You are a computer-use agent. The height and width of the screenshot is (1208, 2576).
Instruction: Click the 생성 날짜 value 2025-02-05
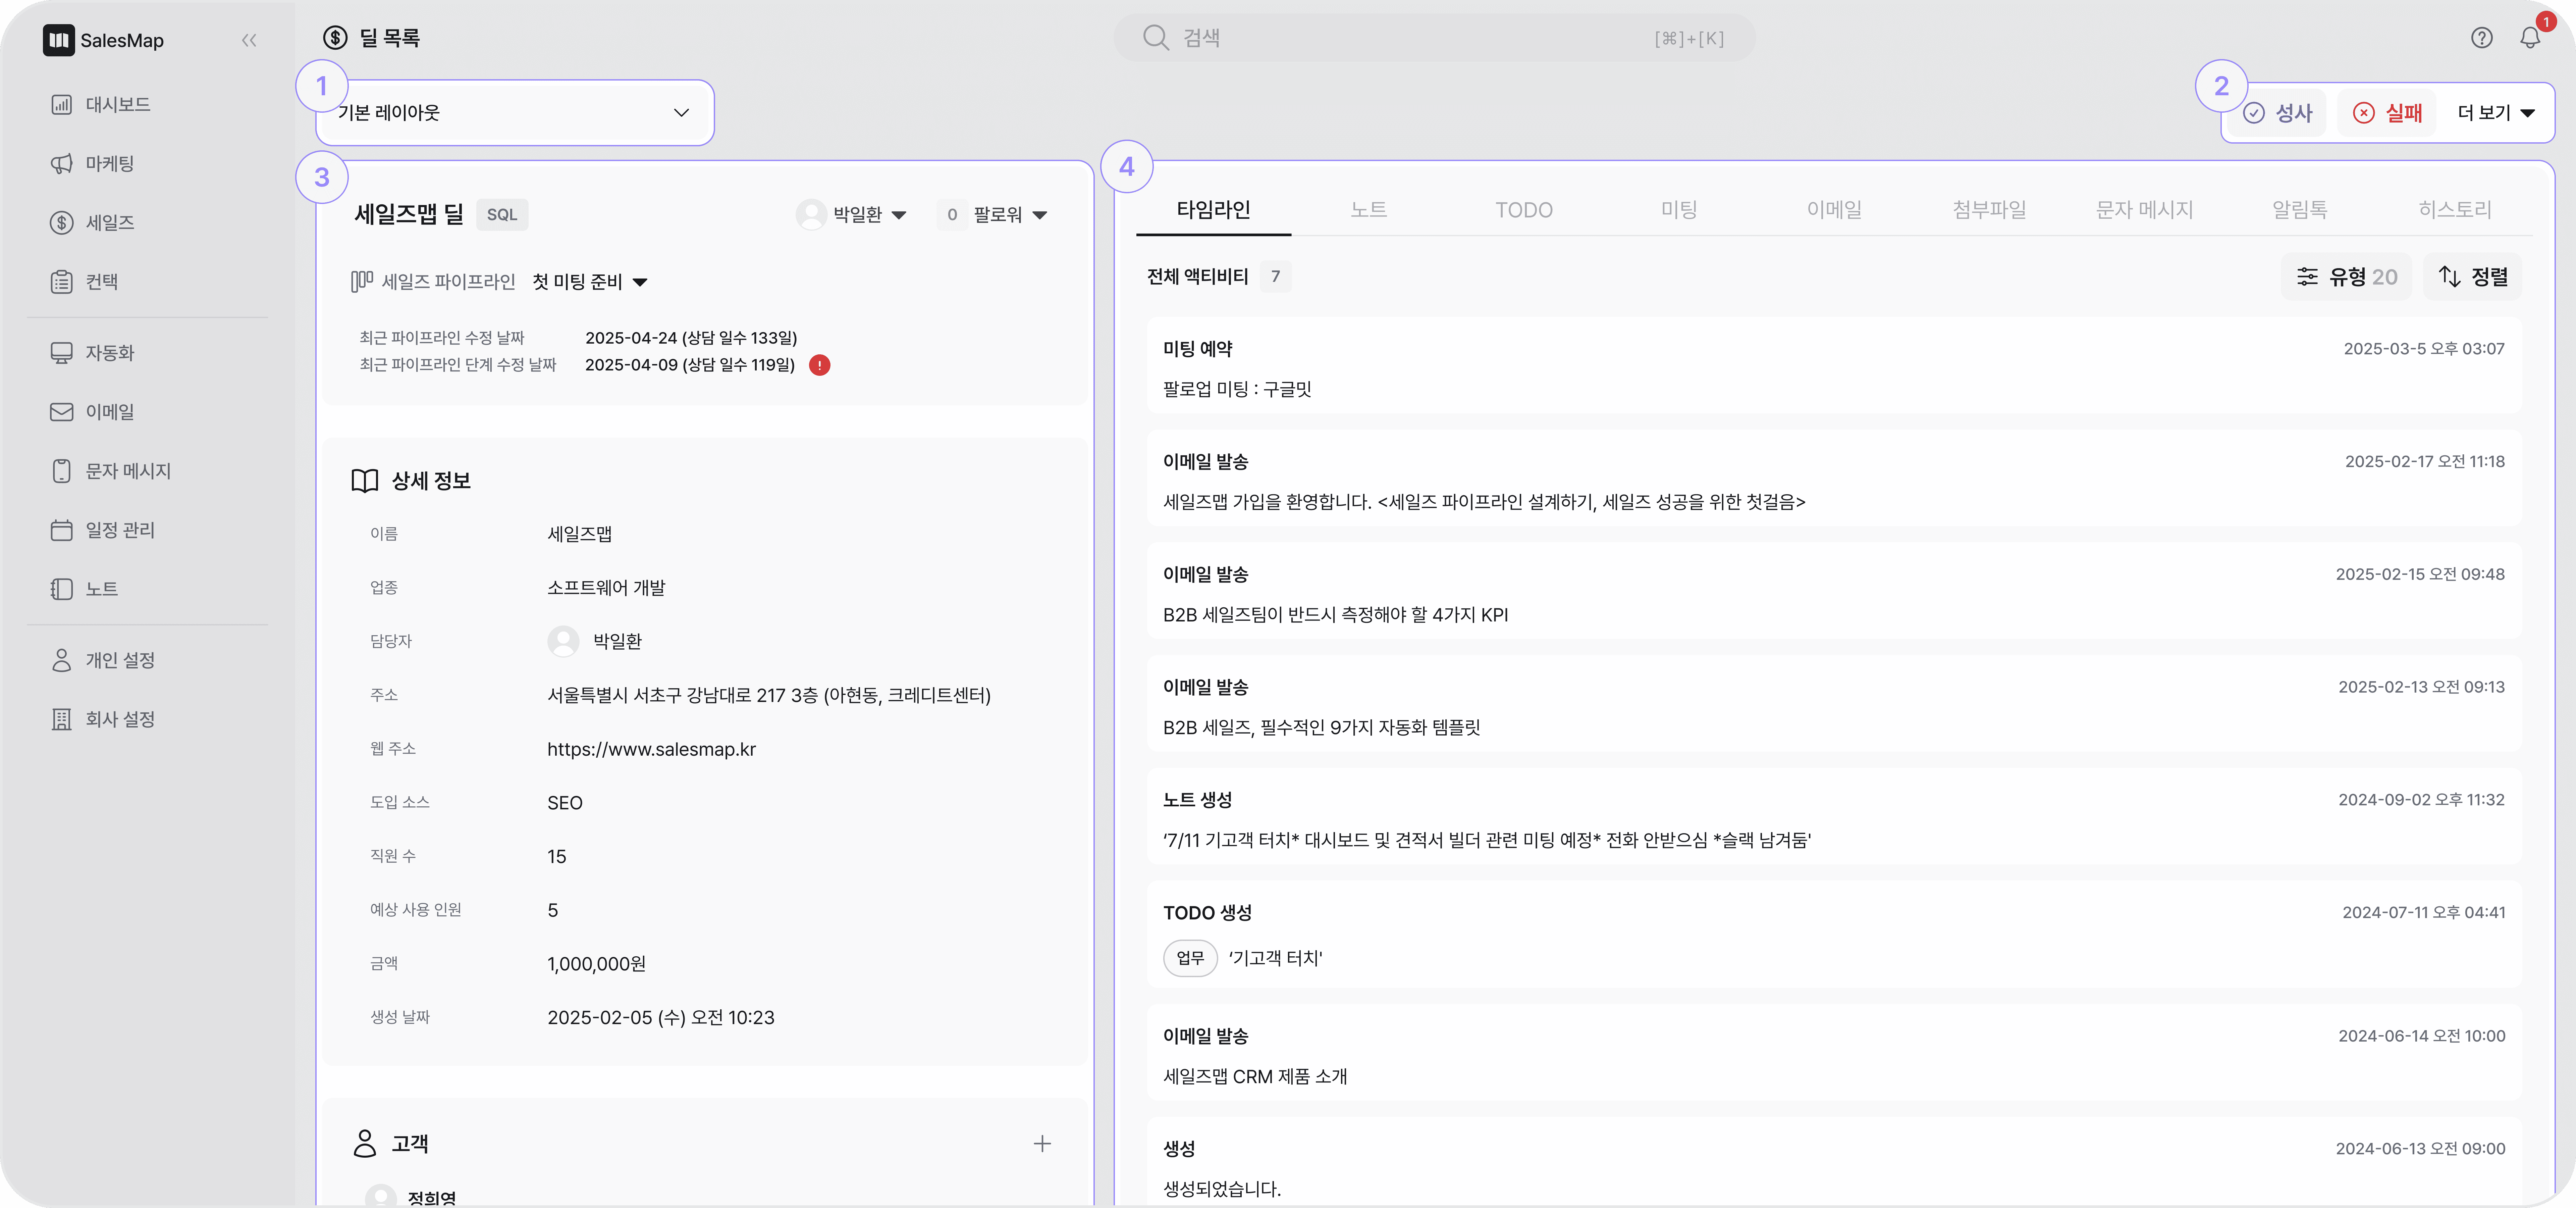click(661, 1018)
